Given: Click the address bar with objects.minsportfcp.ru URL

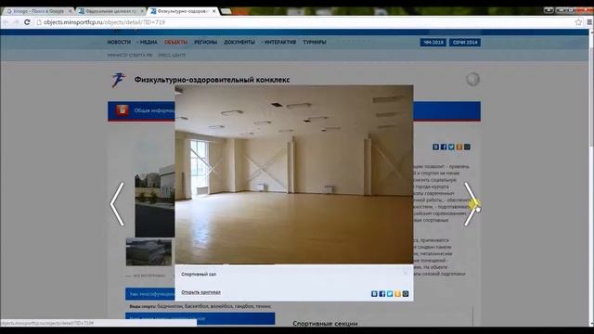Looking at the screenshot, I should (303, 22).
